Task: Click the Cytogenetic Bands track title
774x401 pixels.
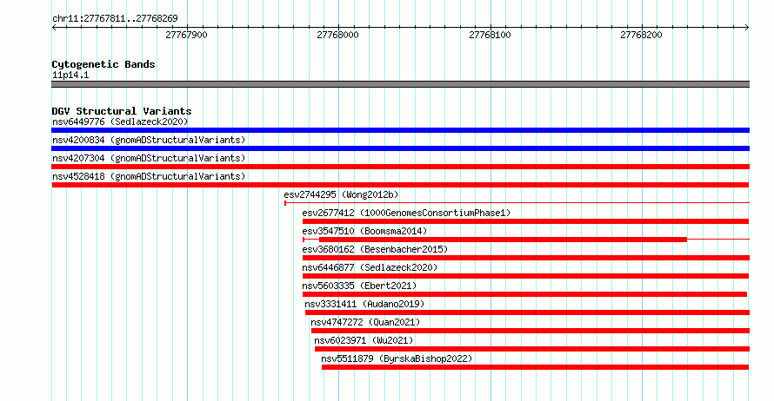Action: [x=103, y=64]
